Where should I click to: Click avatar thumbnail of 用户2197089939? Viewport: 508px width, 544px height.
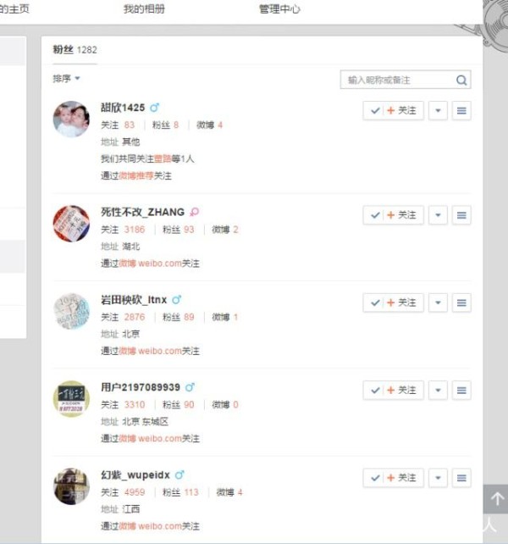pos(71,399)
